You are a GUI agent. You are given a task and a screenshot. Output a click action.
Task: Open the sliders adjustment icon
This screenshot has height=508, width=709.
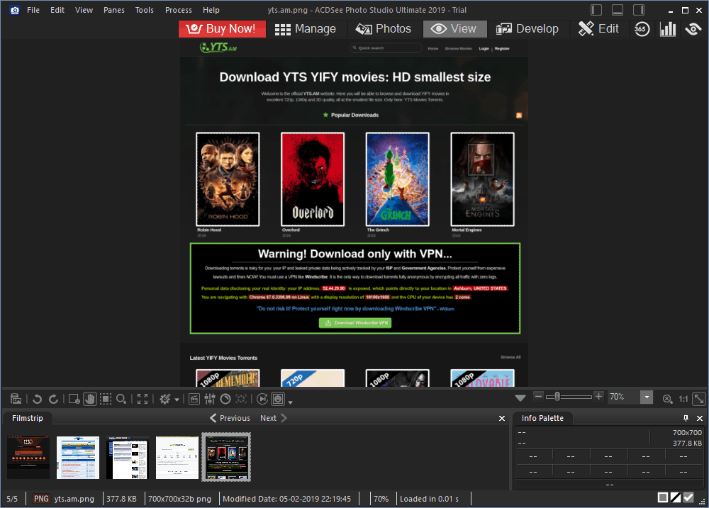[x=210, y=399]
